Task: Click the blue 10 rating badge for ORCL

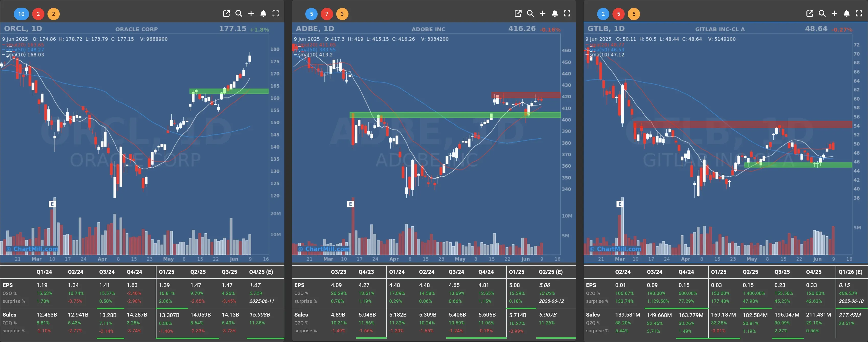Action: click(x=21, y=14)
